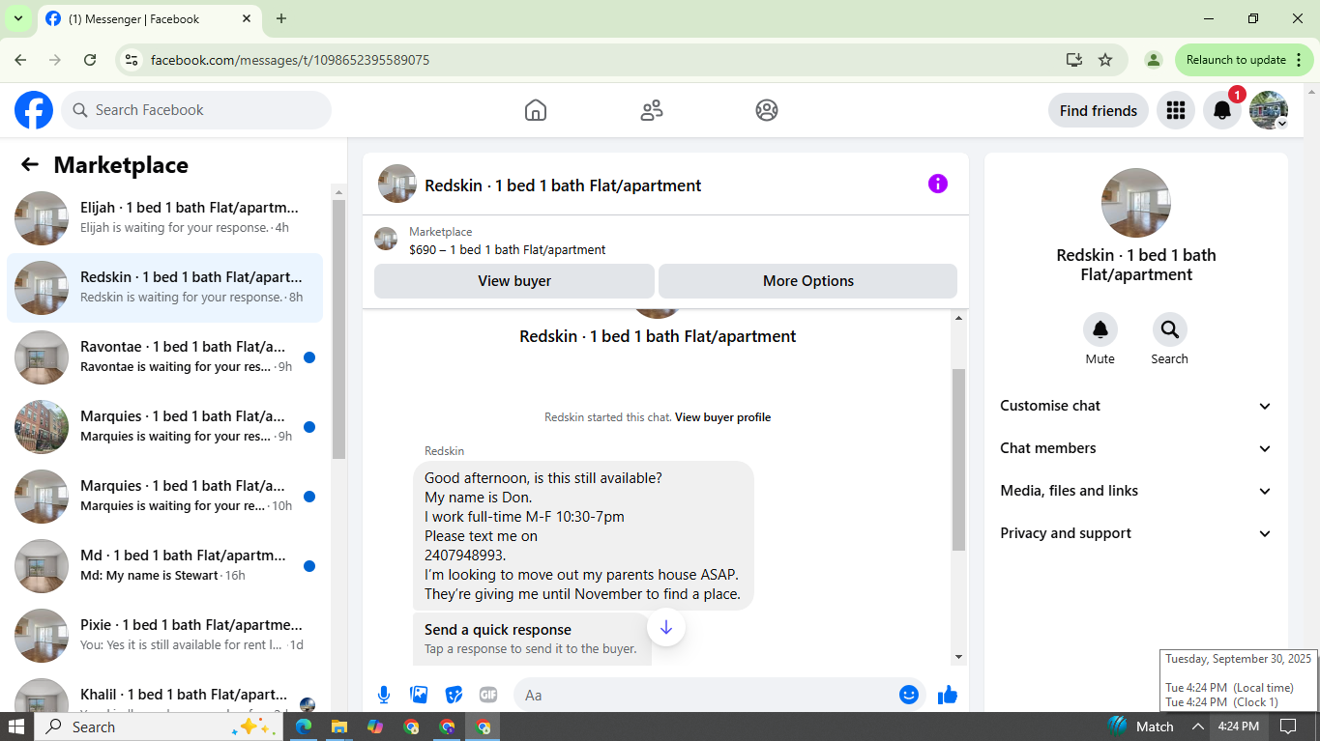1320x741 pixels.
Task: Open Elijah's conversation in the list
Action: (165, 218)
